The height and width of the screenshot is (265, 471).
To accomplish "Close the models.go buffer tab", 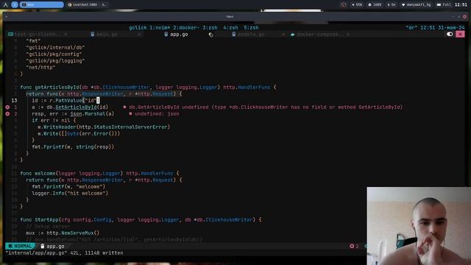I will [283, 35].
